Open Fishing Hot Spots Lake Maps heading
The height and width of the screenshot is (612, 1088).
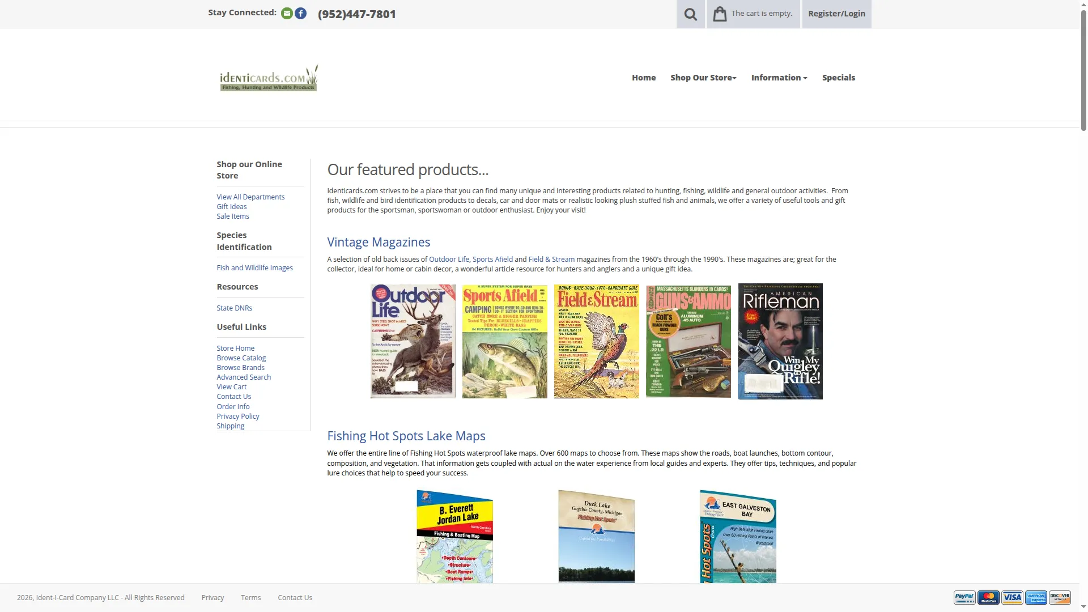pos(406,436)
